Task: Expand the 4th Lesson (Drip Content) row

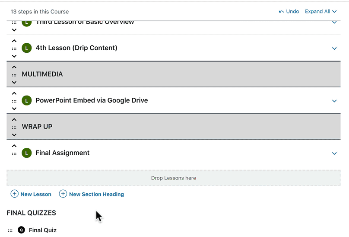Action: [334, 48]
